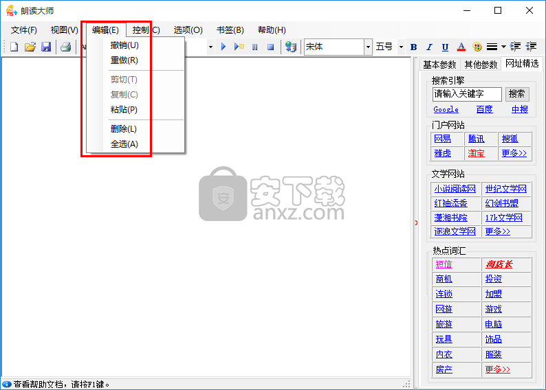This screenshot has width=546, height=390.
Task: Open the 17k文学网 link
Action: click(504, 218)
